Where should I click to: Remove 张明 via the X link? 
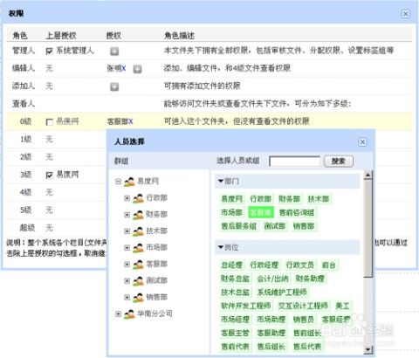(x=124, y=69)
